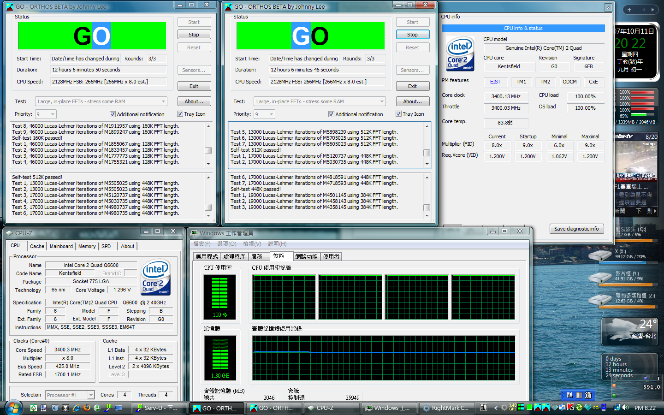Click the show desktop quick launch icon
664x415 pixels.
pos(119,408)
